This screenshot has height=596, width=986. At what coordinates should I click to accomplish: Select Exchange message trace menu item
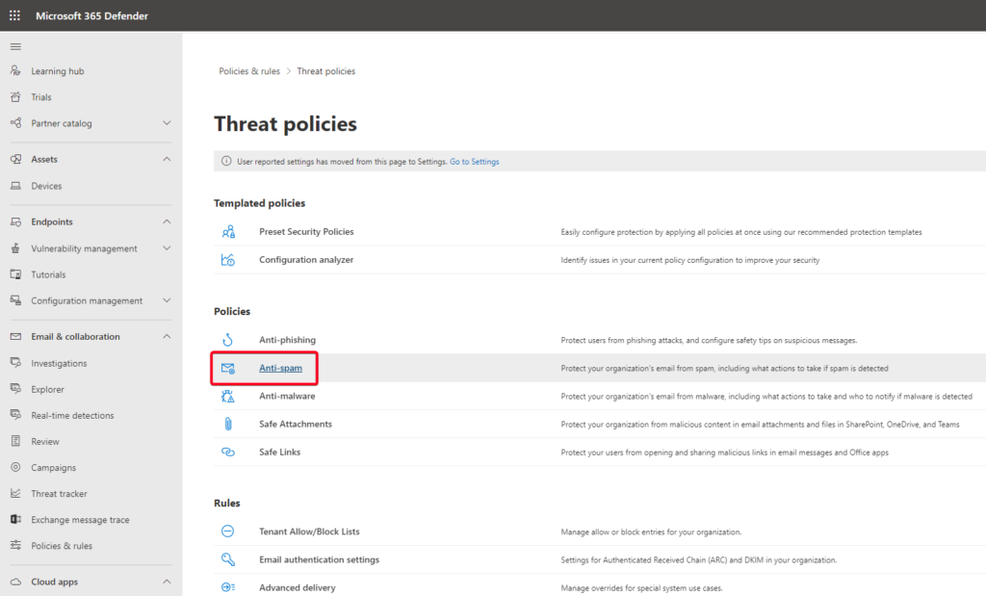80,520
